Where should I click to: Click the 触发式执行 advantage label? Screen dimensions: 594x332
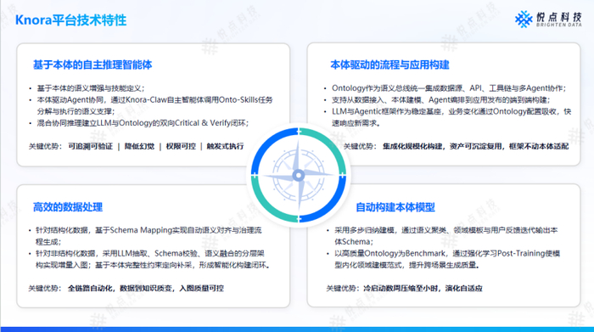(x=225, y=146)
